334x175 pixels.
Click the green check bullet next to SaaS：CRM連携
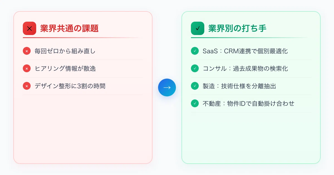click(x=195, y=51)
